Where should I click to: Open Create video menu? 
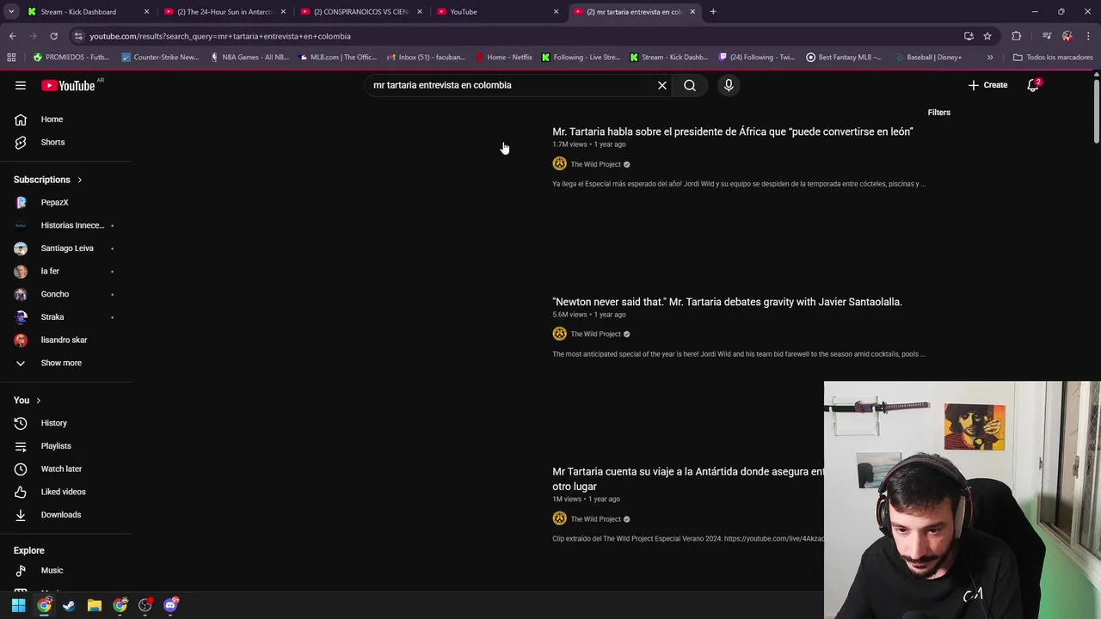[x=987, y=85]
